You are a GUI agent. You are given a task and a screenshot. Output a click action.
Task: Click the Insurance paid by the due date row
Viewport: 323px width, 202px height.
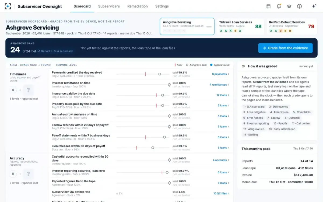tap(141, 95)
